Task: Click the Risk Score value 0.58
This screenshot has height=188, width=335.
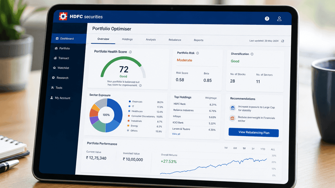Action: (180, 80)
